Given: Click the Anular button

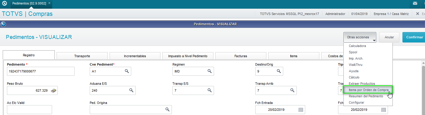Looking at the screenshot, I should [x=389, y=37].
